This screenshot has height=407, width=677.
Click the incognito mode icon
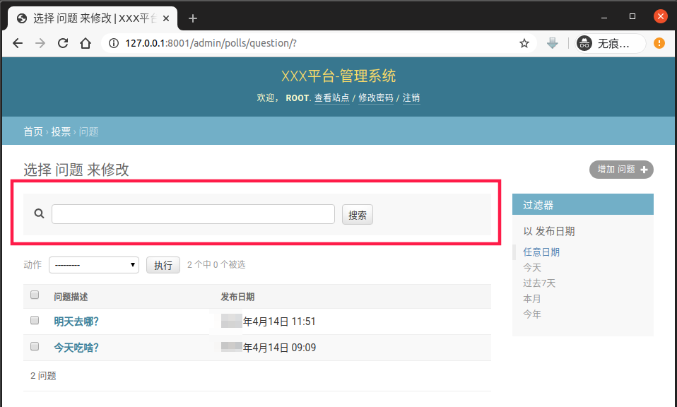point(585,43)
